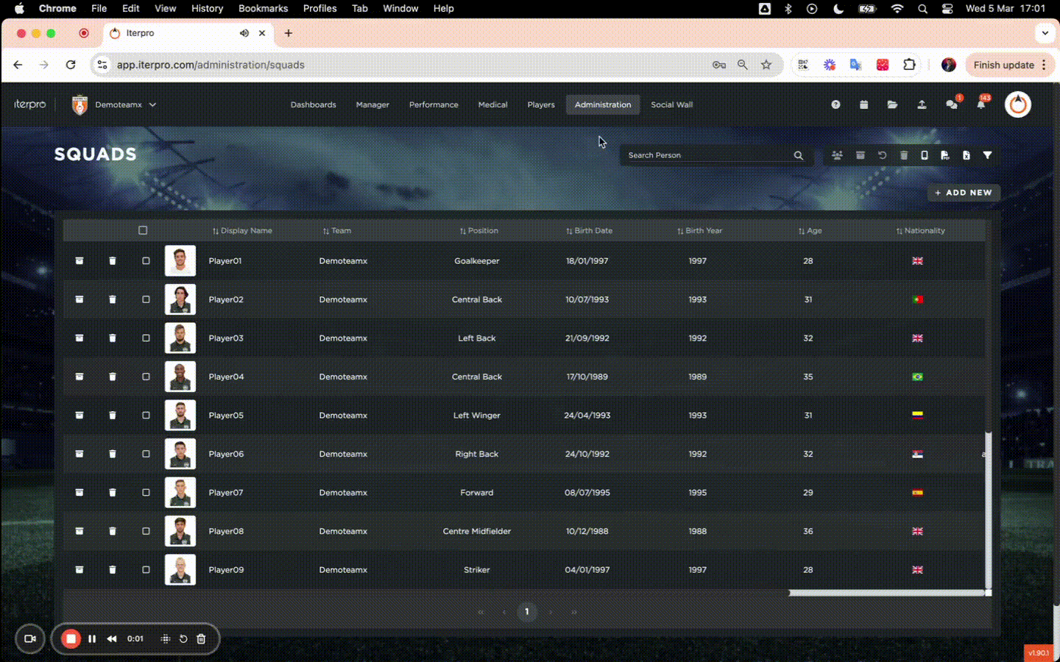The height and width of the screenshot is (662, 1060).
Task: Open Player03's profile photo thumbnail
Action: coord(180,338)
